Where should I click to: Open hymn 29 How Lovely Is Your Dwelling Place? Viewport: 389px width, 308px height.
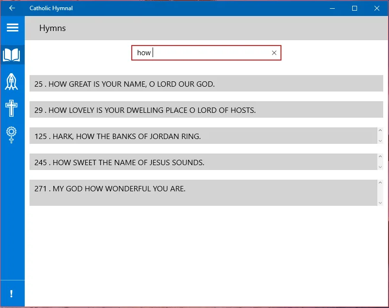[x=206, y=109]
